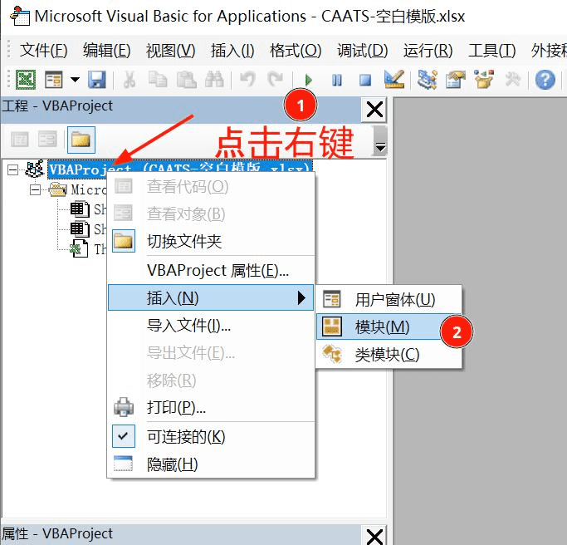Select the second Sheet item in tree
The image size is (567, 545).
point(89,229)
